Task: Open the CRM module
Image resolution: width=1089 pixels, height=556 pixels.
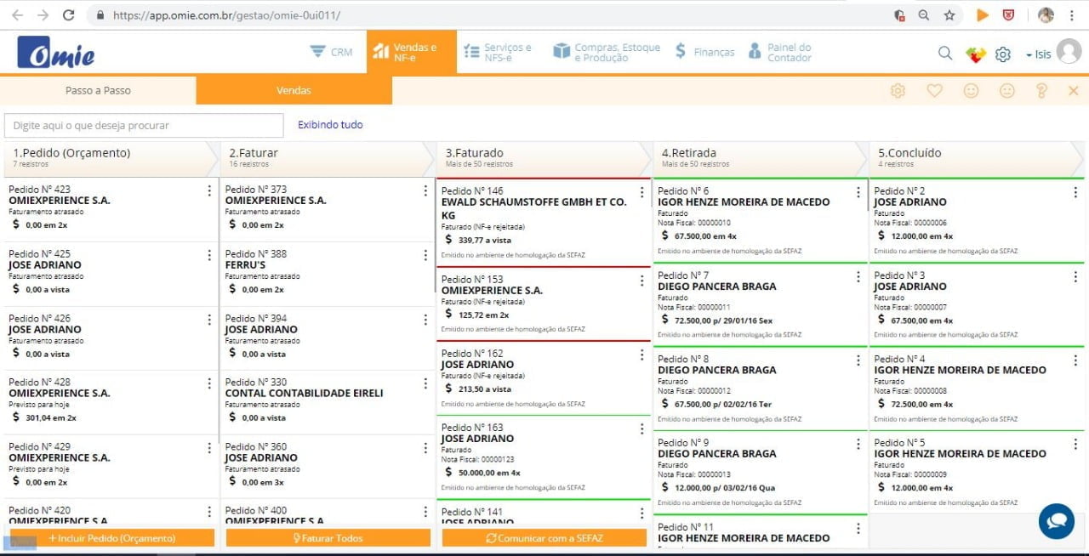Action: pyautogui.click(x=331, y=52)
